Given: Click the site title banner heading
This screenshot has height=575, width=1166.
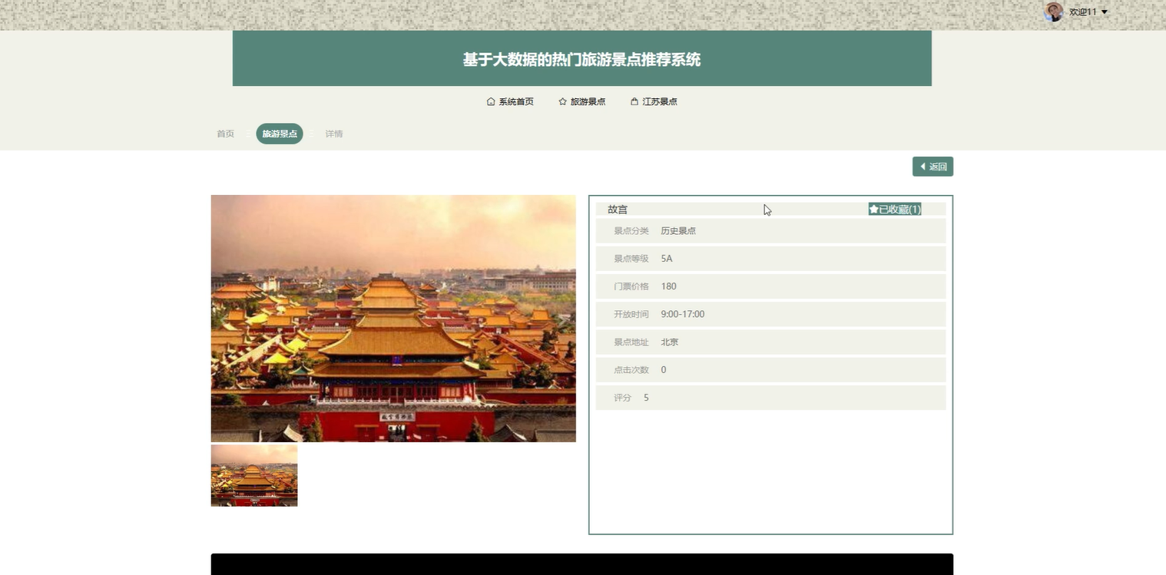Looking at the screenshot, I should click(581, 58).
